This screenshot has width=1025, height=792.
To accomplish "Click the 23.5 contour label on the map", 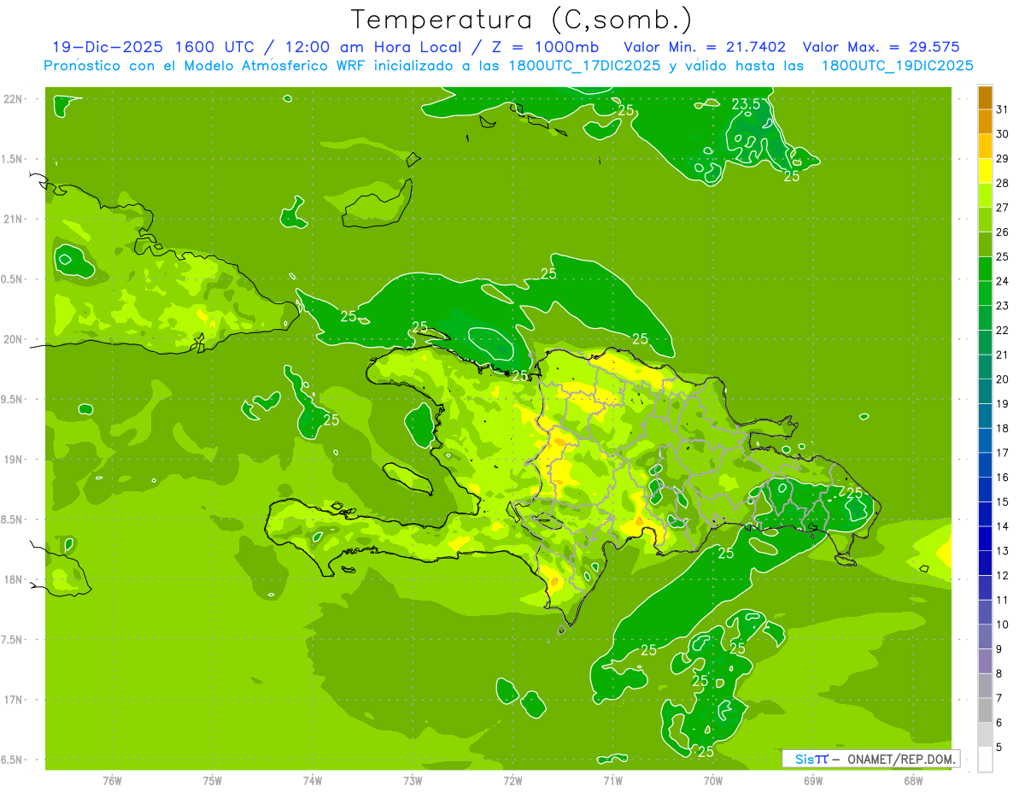I will 745,104.
